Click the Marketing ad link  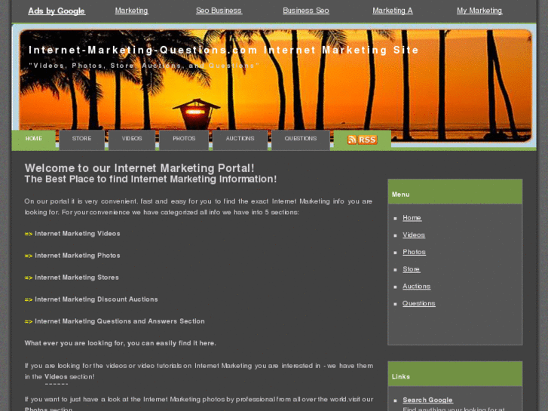131,11
